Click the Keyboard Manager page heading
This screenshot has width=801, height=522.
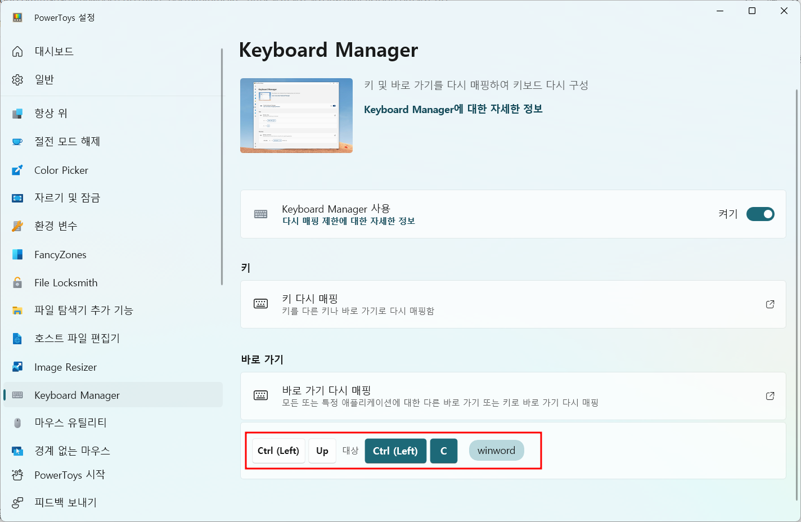coord(328,50)
